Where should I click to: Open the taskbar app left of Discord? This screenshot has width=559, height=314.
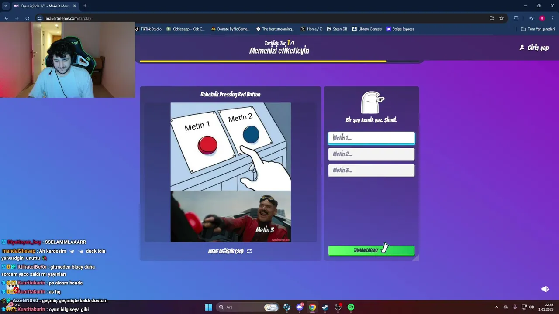286,307
